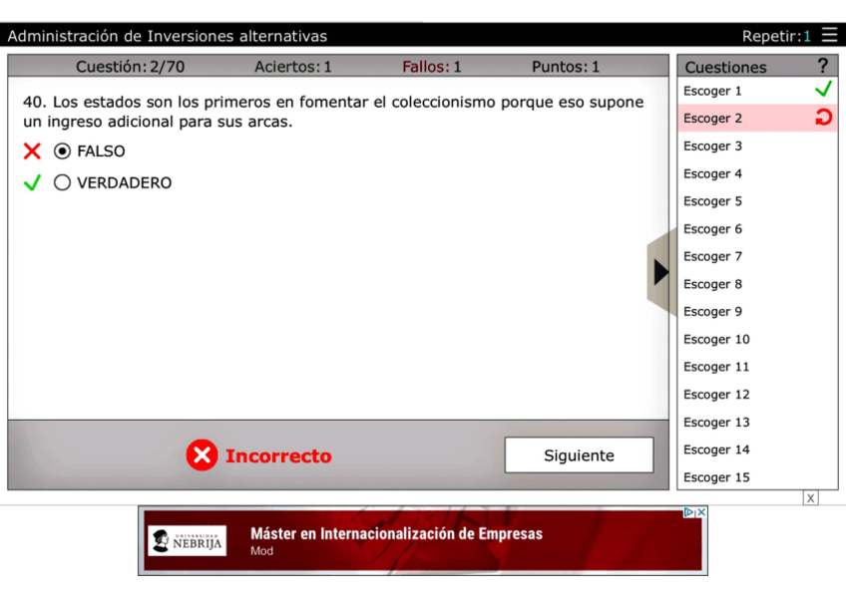Screen dimensions: 846x597
Task: Open the hamburger menu at top right
Action: (x=830, y=35)
